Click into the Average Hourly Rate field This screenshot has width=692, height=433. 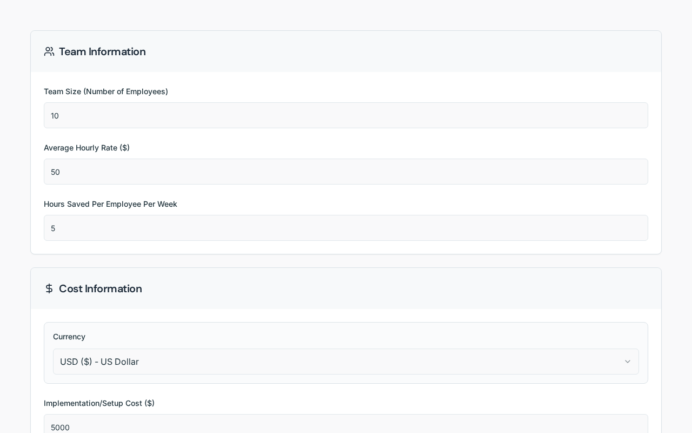pyautogui.click(x=346, y=172)
